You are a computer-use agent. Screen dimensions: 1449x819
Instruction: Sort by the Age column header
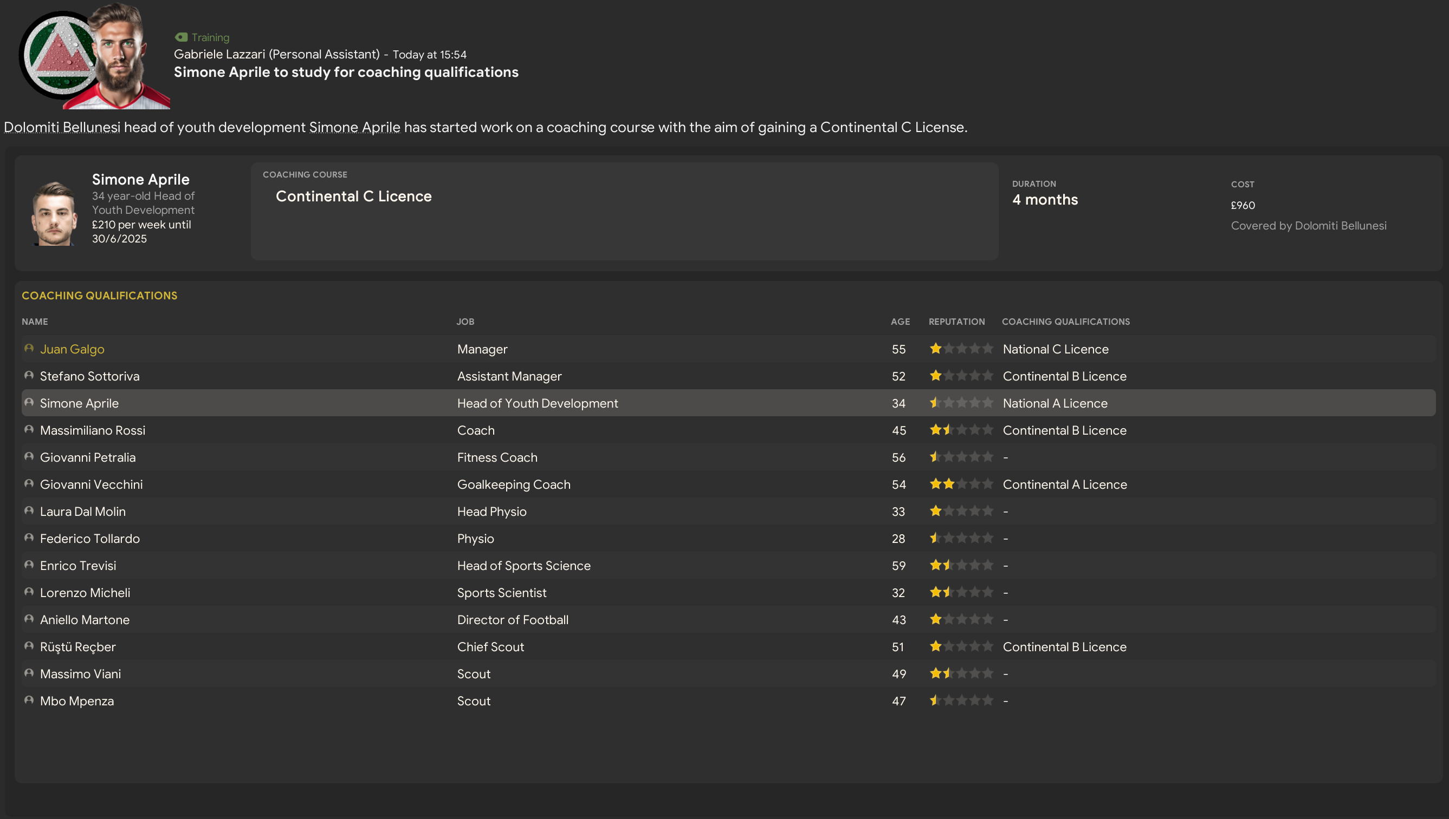900,322
